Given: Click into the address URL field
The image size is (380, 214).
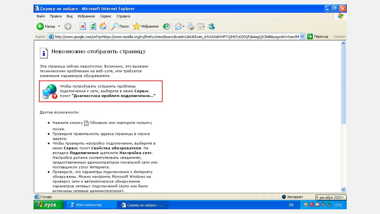Looking at the screenshot, I should click(x=177, y=36).
